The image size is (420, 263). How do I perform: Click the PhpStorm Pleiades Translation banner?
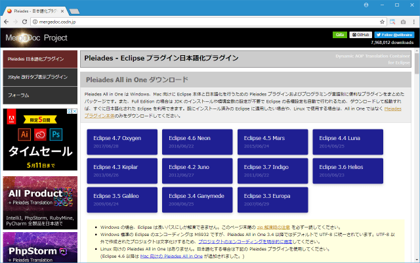click(x=40, y=247)
